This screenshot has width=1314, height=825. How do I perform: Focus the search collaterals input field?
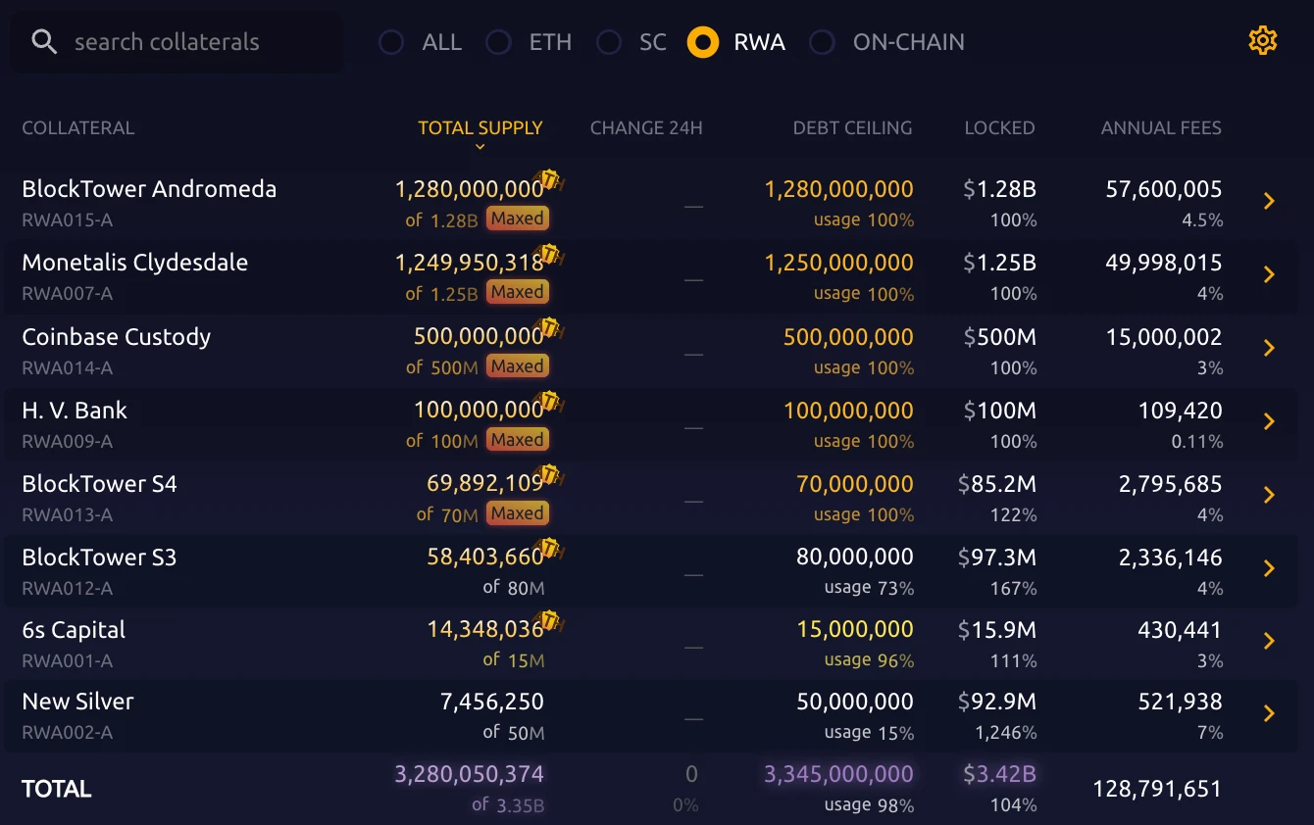[x=177, y=42]
